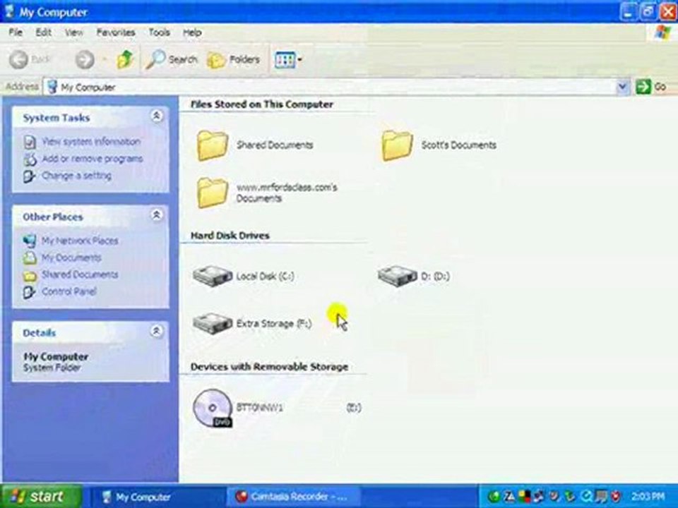Switch to My Computer taskbar button
This screenshot has width=678, height=508.
click(157, 497)
